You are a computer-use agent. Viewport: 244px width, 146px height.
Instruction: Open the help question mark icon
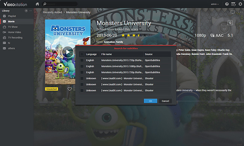pyautogui.click(x=227, y=4)
